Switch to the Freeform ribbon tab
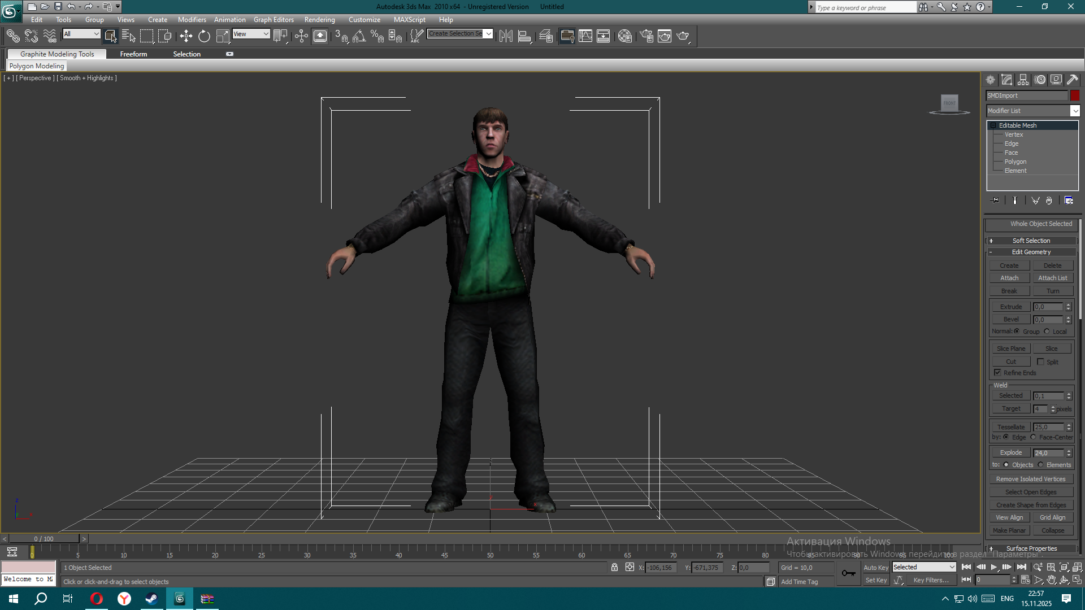Viewport: 1085px width, 610px height. [133, 54]
